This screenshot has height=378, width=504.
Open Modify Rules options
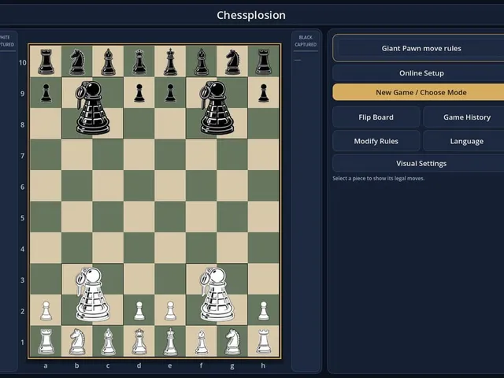(x=376, y=141)
